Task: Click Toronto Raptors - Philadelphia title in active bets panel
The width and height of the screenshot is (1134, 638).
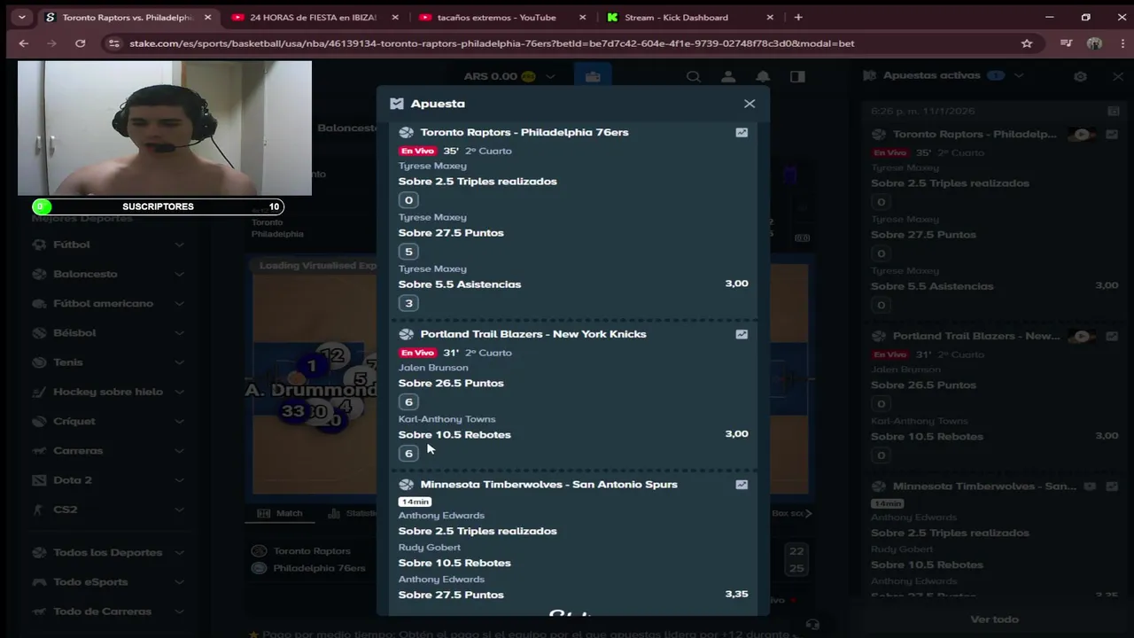Action: (975, 135)
